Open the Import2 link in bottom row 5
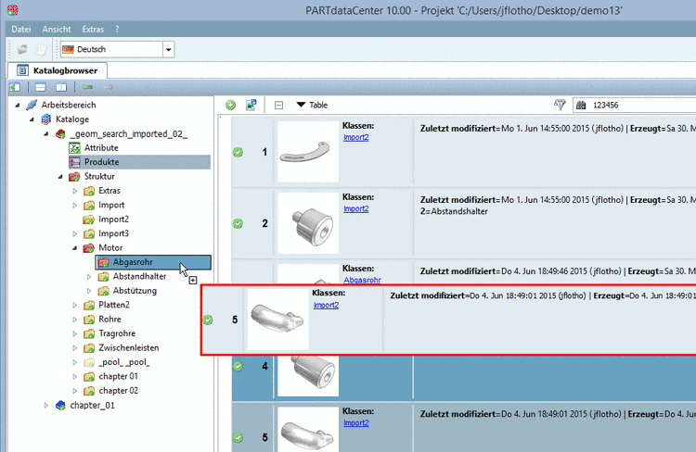The image size is (696, 452). pyautogui.click(x=356, y=423)
